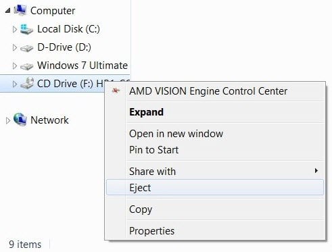The image size is (332, 252).
Task: Click the D-Drive (D:) drive icon
Action: click(26, 48)
